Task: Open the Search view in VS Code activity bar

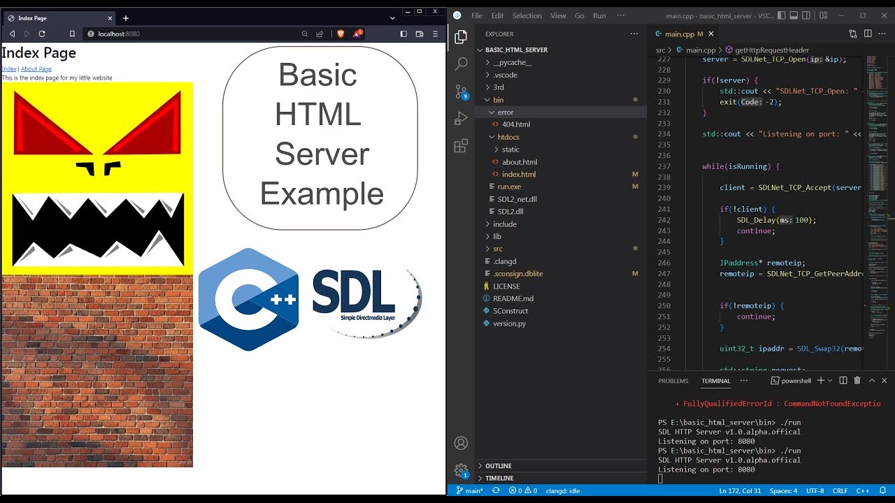Action: (x=461, y=64)
